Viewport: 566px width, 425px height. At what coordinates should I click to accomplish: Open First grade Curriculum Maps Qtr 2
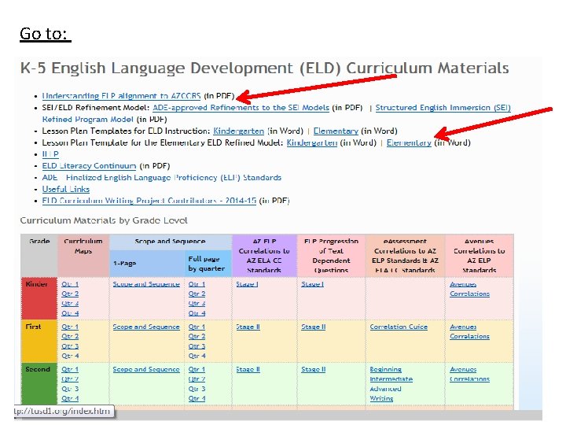pyautogui.click(x=70, y=337)
